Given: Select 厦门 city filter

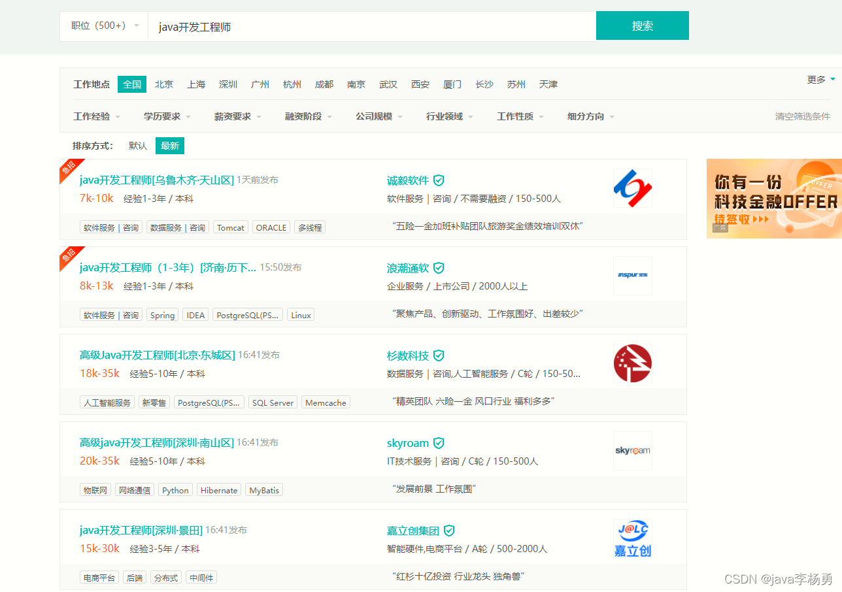Looking at the screenshot, I should [x=452, y=84].
